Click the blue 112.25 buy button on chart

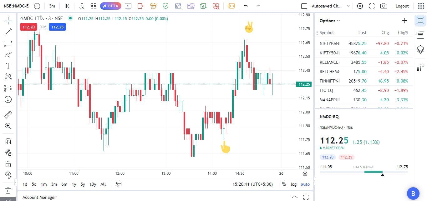tap(57, 27)
